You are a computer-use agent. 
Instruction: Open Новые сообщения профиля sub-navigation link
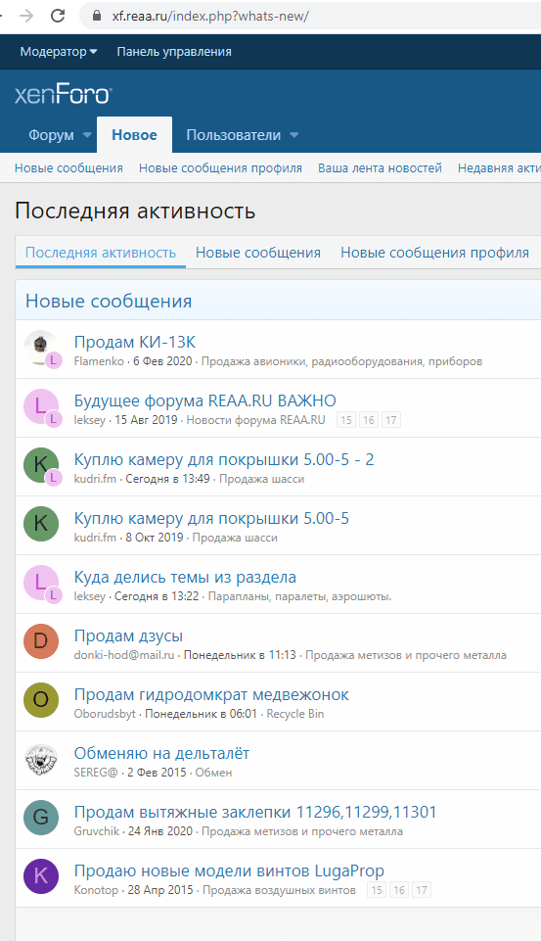click(220, 168)
